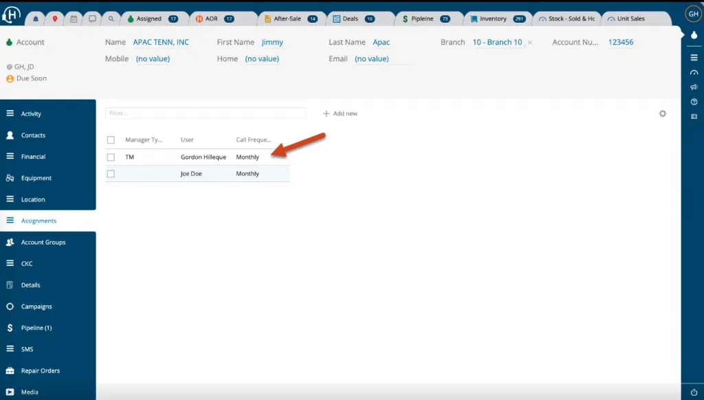The width and height of the screenshot is (704, 400).
Task: Click Joe Doe's Monthly frequency cell
Action: point(247,174)
